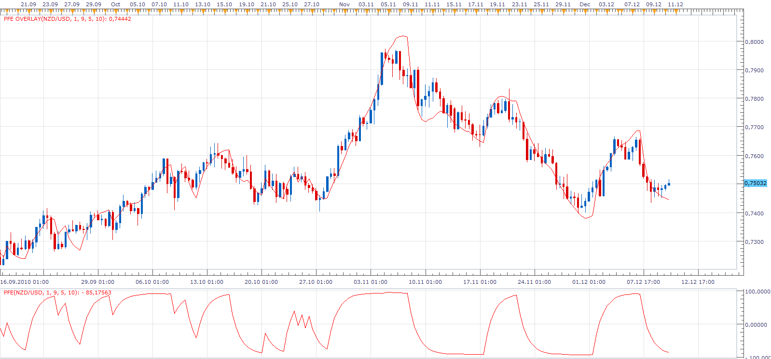The width and height of the screenshot is (771, 359).
Task: Click the orange marker below 13.10 date
Action: point(203,11)
